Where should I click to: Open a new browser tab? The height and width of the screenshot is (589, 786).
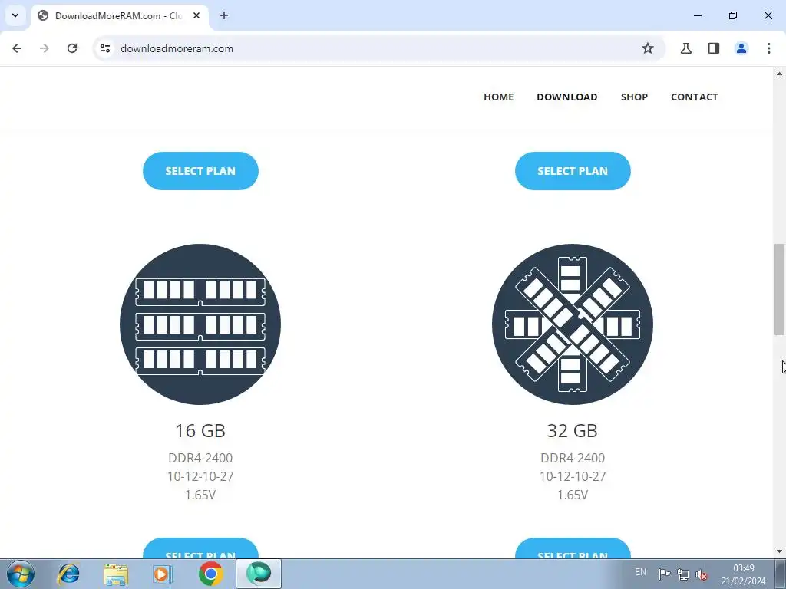pos(224,15)
